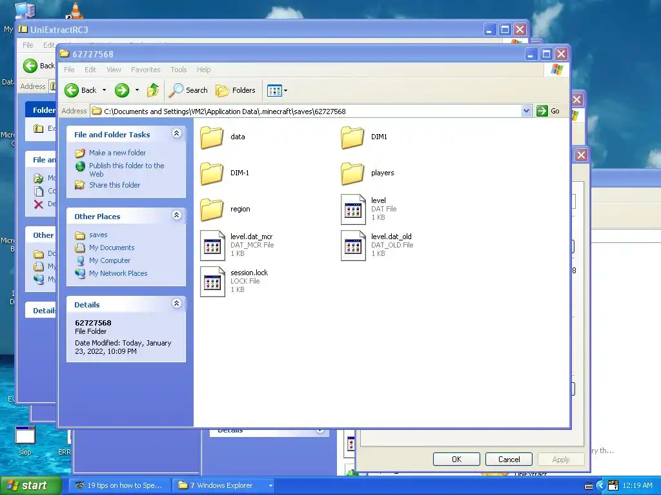Click the Start button
Image resolution: width=661 pixels, height=495 pixels.
coord(30,485)
